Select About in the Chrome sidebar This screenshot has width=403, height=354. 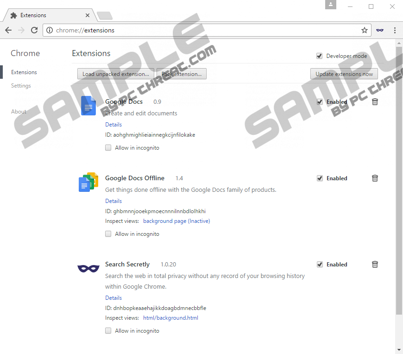click(19, 112)
